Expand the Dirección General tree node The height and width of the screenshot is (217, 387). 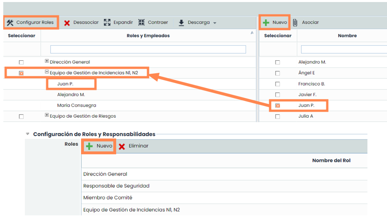point(47,61)
